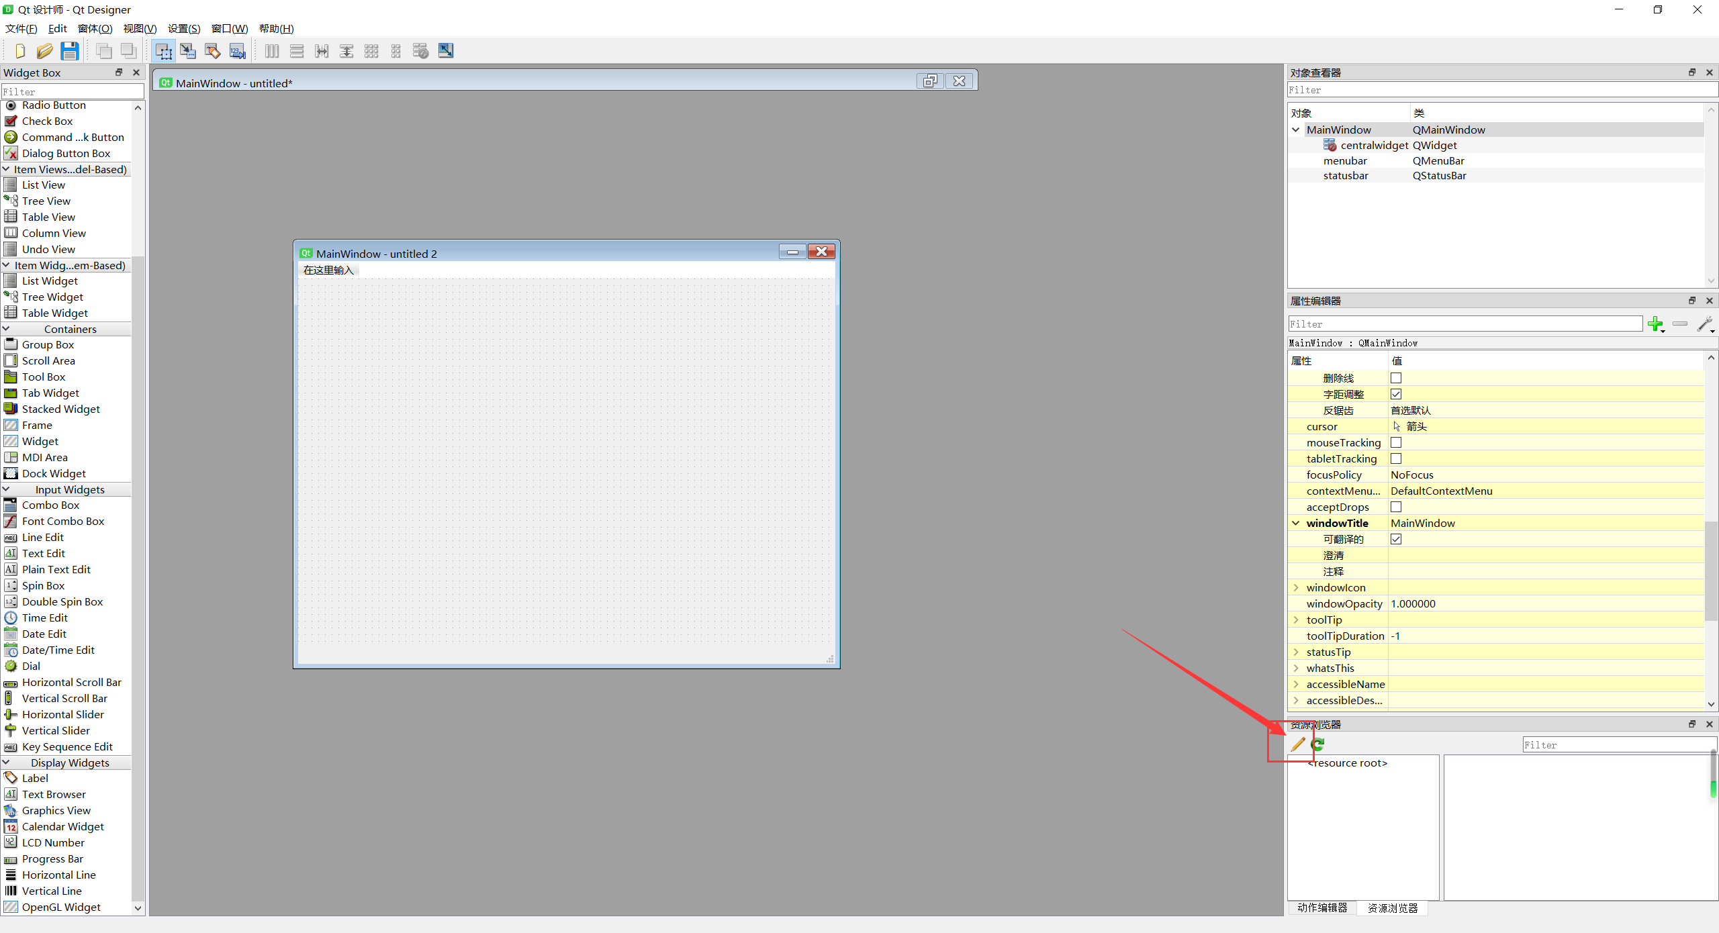The height and width of the screenshot is (933, 1719).
Task: Collapse the windowTitle property
Action: click(x=1296, y=524)
